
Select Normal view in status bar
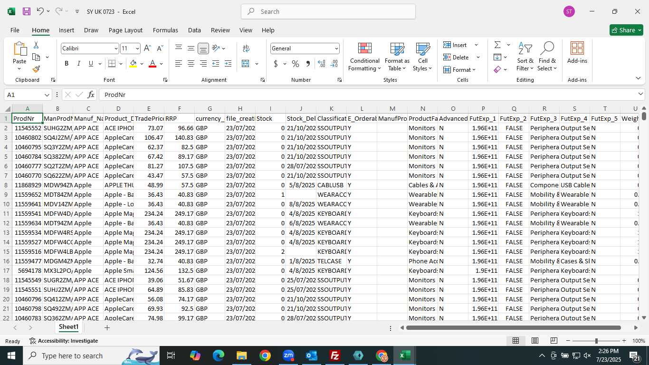tap(515, 341)
